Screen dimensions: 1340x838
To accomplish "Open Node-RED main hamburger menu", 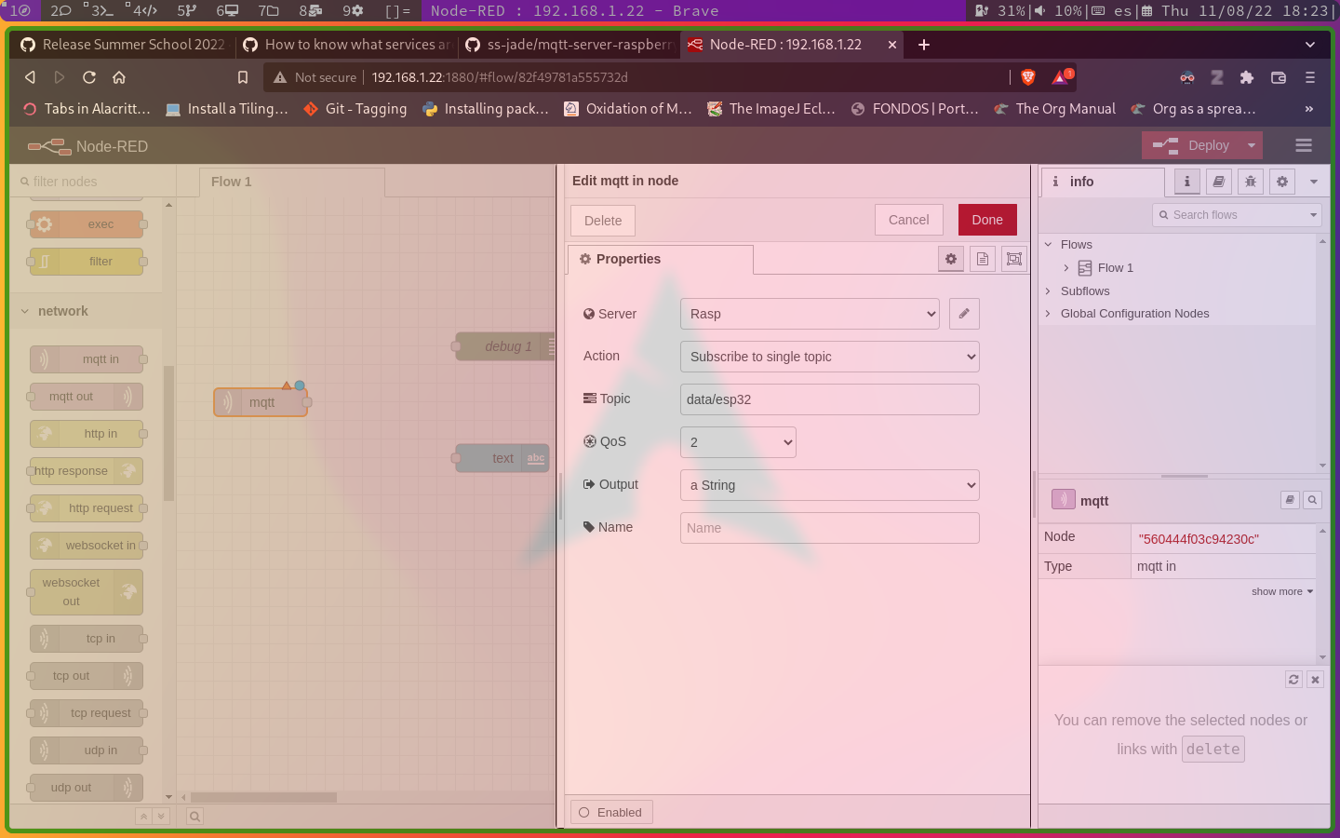I will tap(1304, 145).
